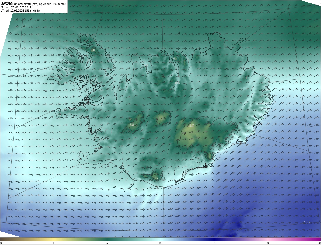
Task: Click the color scale tick labeled 50
Action: pos(319,243)
